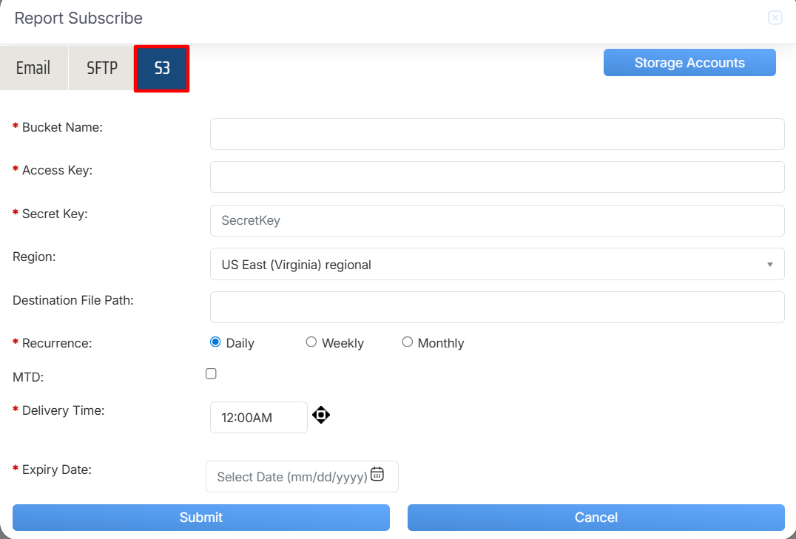Open the Region dropdown list

click(497, 264)
